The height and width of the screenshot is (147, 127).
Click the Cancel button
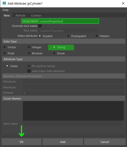(105, 142)
